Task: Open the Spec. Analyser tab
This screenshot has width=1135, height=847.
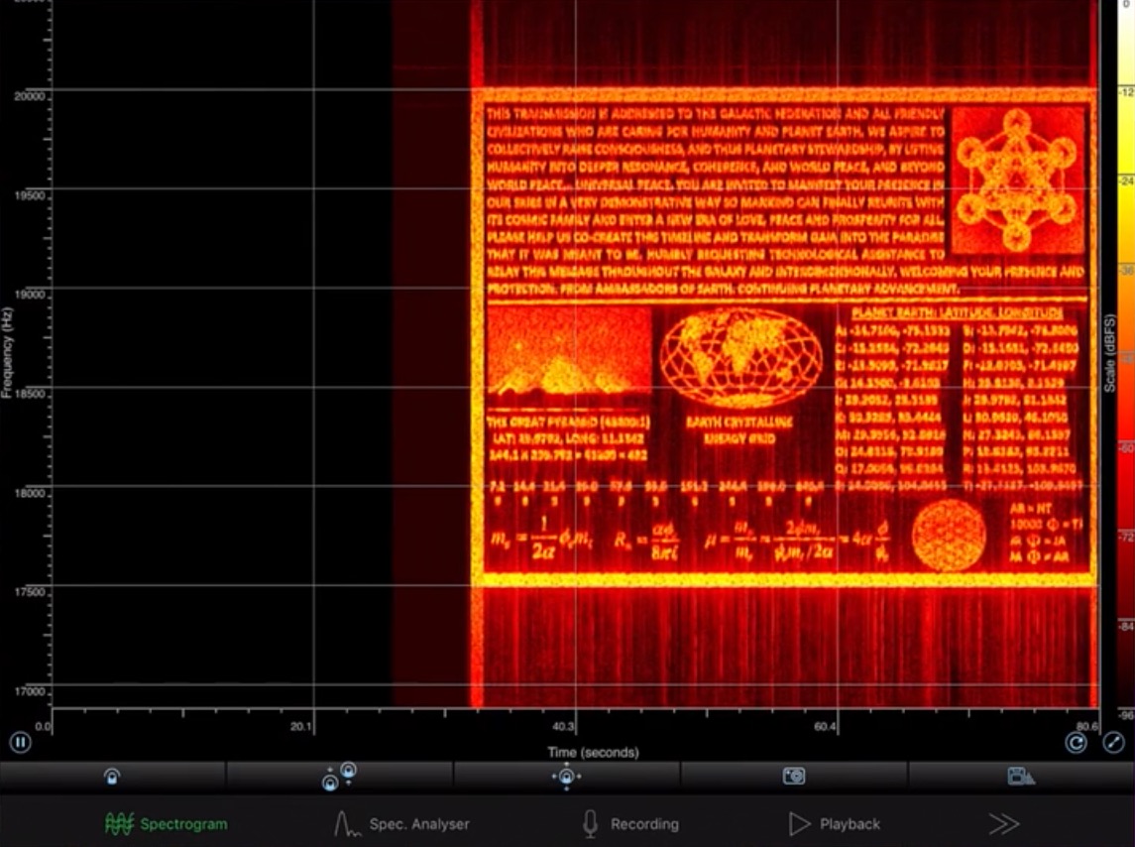Action: point(401,824)
